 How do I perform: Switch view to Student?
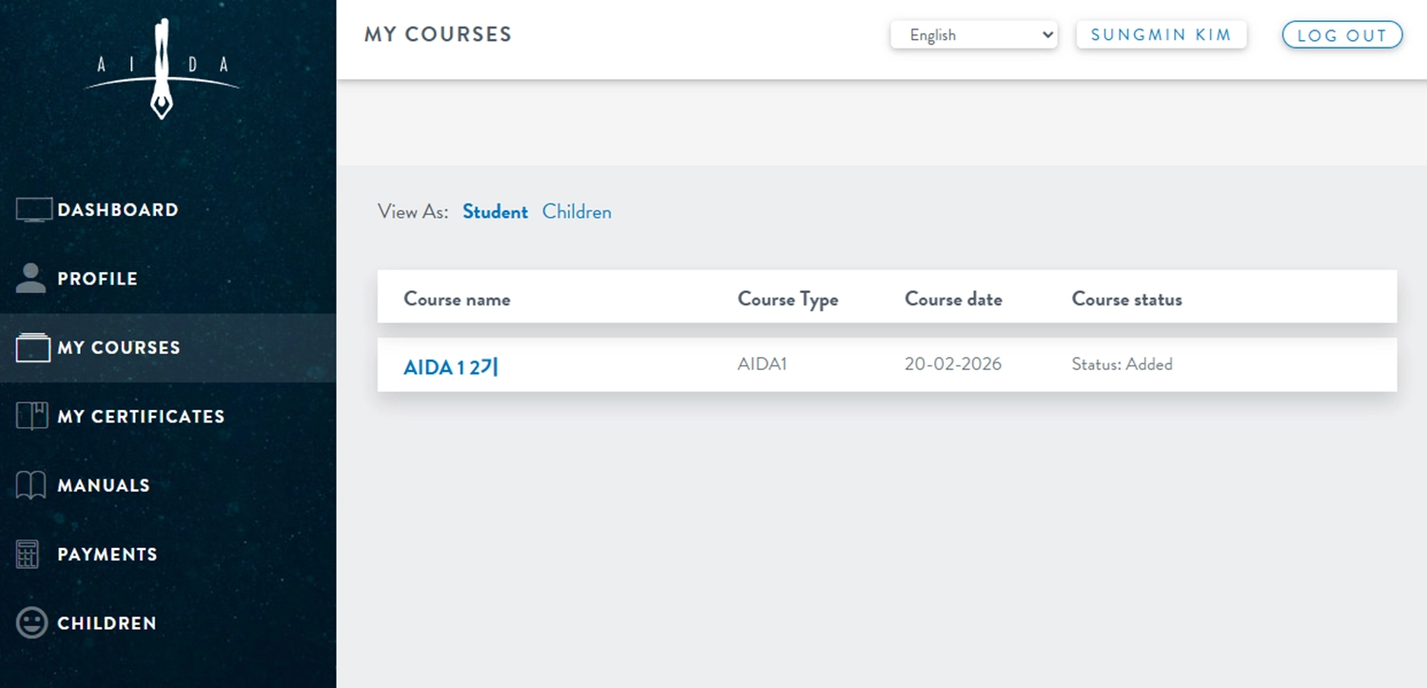(495, 212)
